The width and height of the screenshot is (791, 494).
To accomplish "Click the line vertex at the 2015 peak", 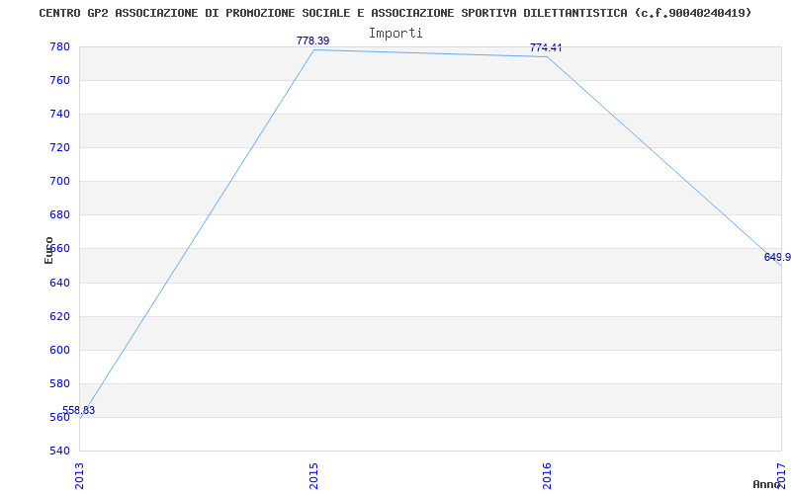I will tap(313, 50).
